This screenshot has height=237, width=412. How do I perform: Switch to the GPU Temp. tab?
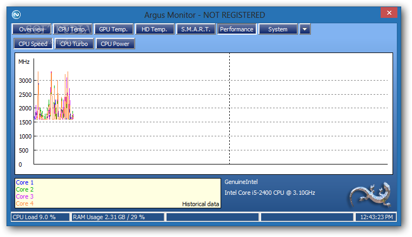click(x=114, y=29)
